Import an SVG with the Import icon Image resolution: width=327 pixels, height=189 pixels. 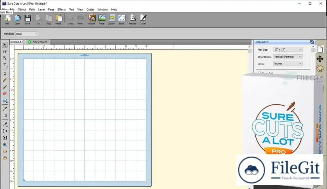tap(92, 19)
